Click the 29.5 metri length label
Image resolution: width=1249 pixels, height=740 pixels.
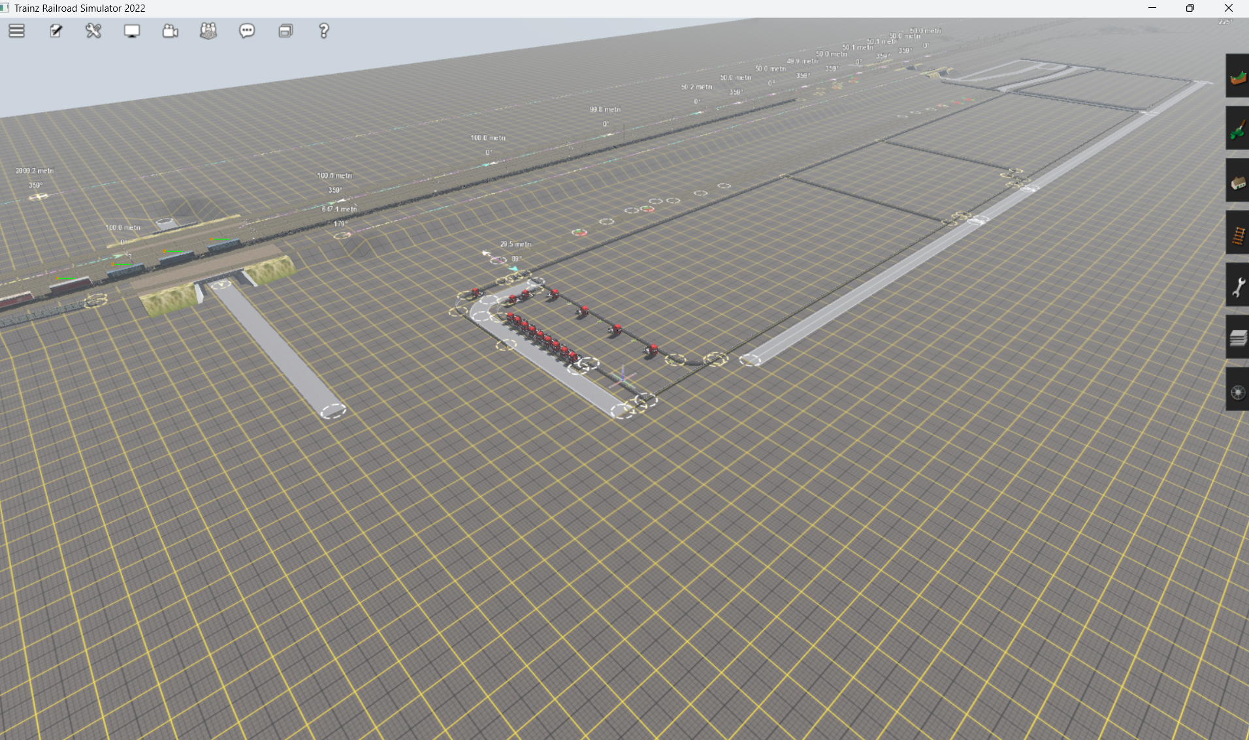(515, 244)
